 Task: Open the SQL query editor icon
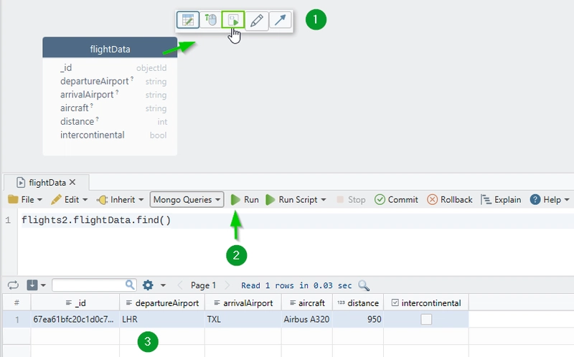233,20
